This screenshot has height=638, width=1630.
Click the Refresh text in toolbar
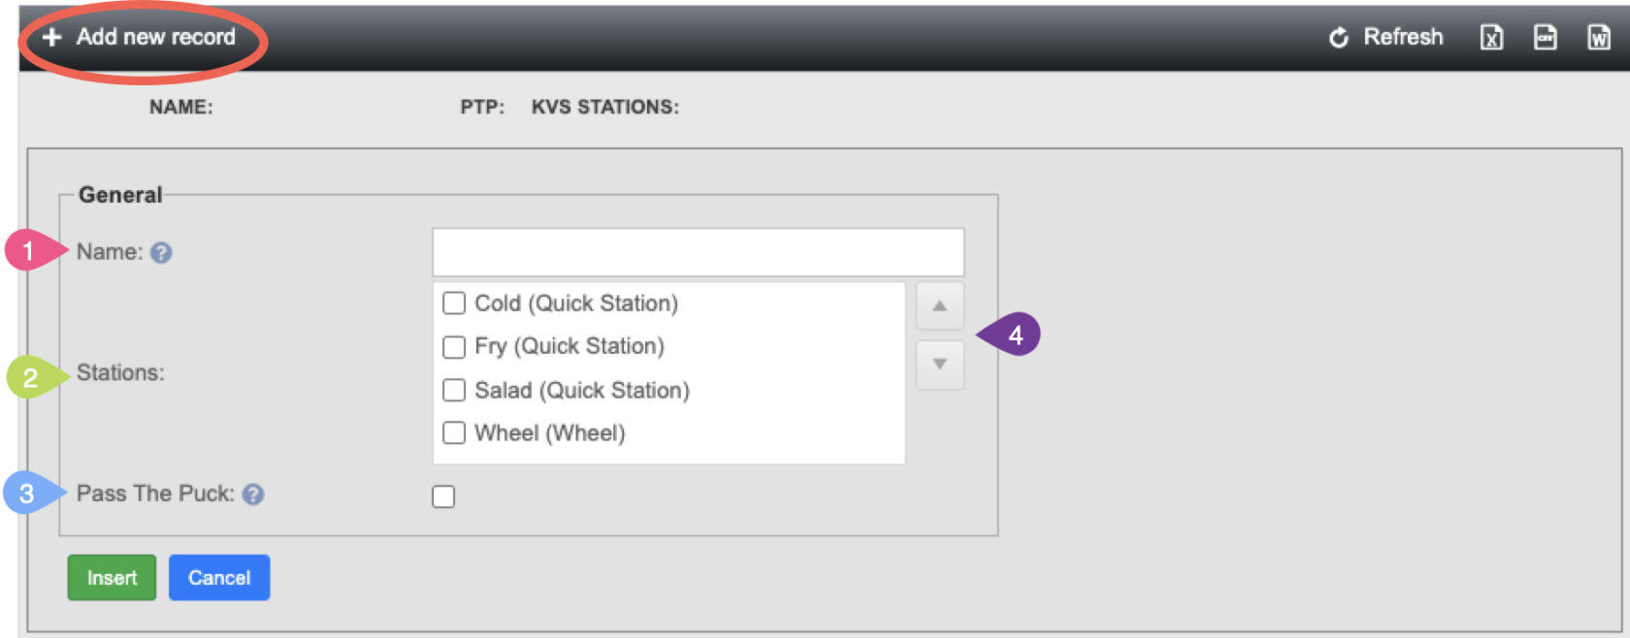[x=1403, y=37]
